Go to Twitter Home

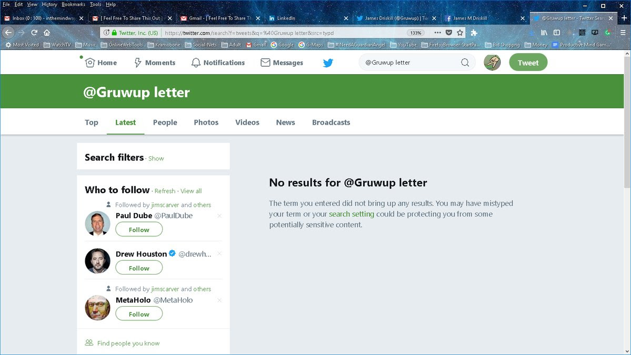point(101,63)
